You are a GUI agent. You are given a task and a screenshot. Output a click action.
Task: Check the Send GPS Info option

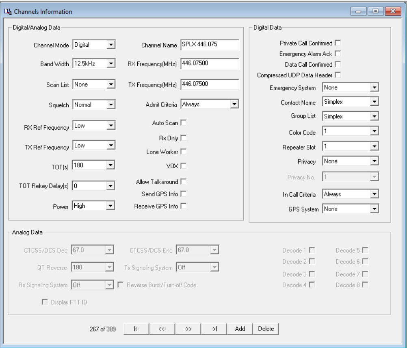(x=183, y=194)
